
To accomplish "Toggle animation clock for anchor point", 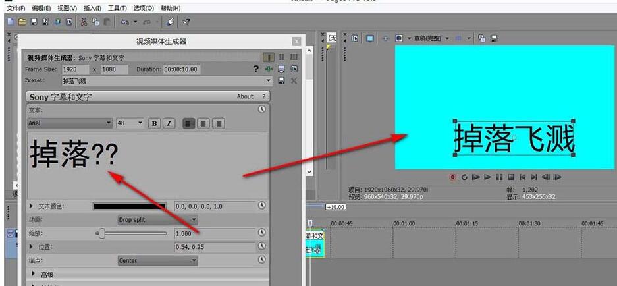I will 261,260.
